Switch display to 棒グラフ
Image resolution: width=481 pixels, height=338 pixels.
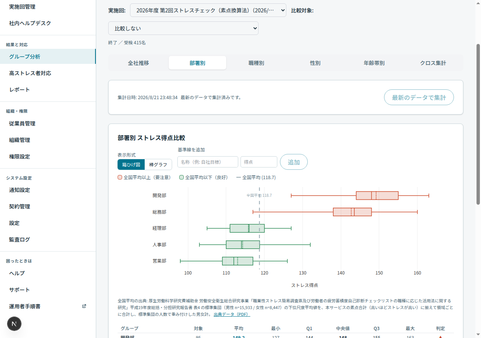pos(158,164)
